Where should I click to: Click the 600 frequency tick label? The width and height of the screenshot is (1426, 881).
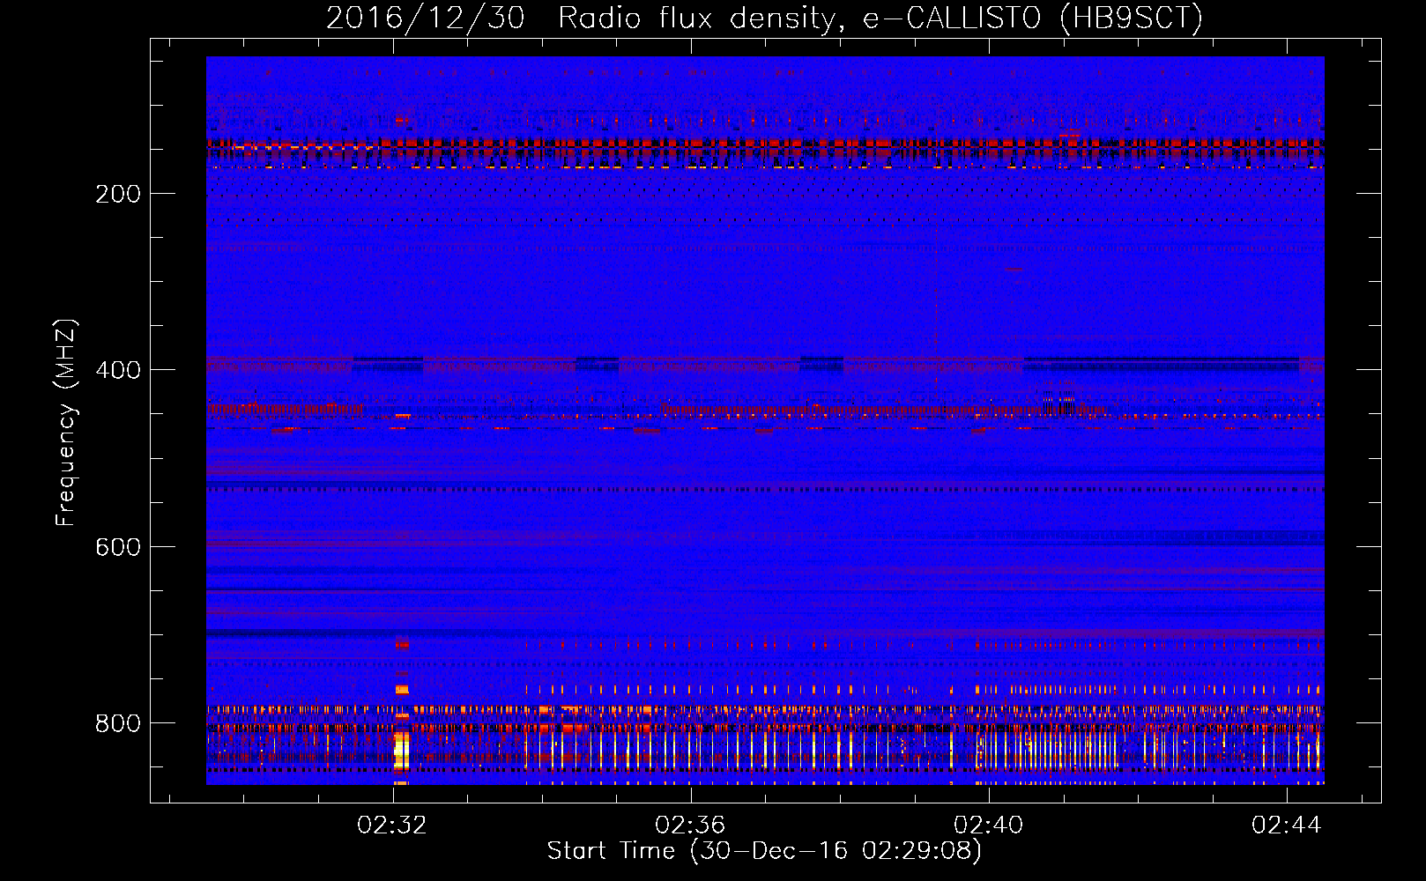118,548
